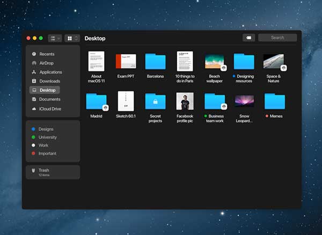
Task: Click cloud download badge on Madrid folder
Action: pos(105,108)
